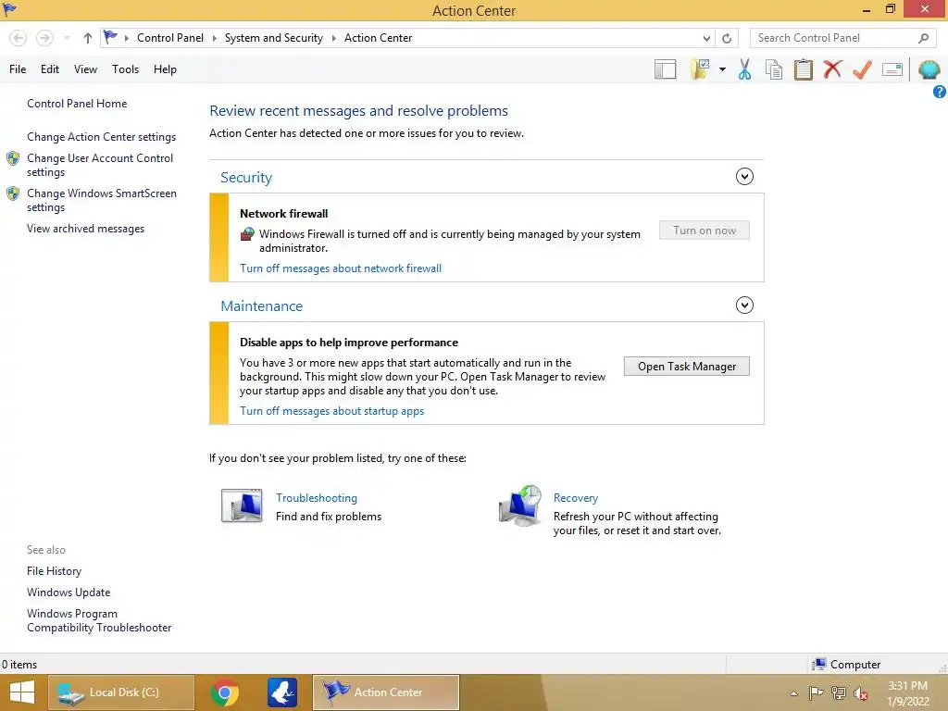The height and width of the screenshot is (711, 948).
Task: Open the Recovery link
Action: pyautogui.click(x=576, y=498)
